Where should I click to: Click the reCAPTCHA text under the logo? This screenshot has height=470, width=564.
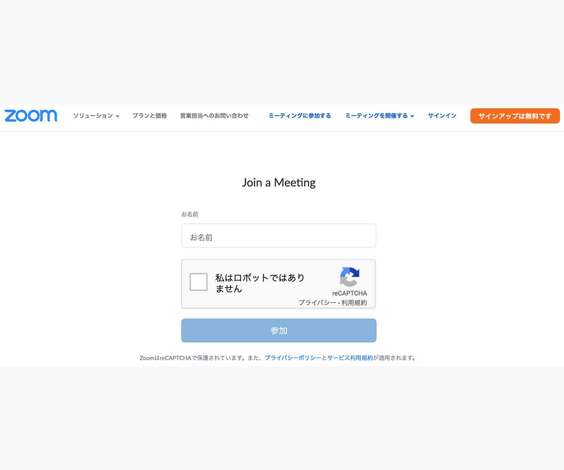tap(349, 293)
